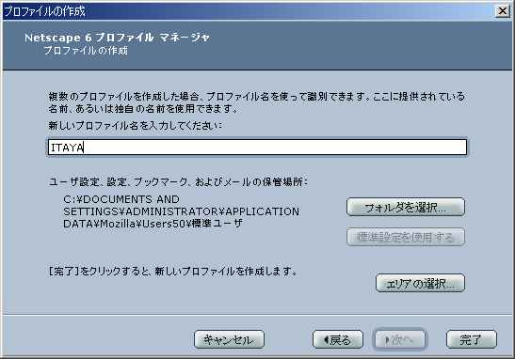Click the プロファイルの作成 subtitle under the heading
Screen dimensions: 515x359
[x=86, y=51]
